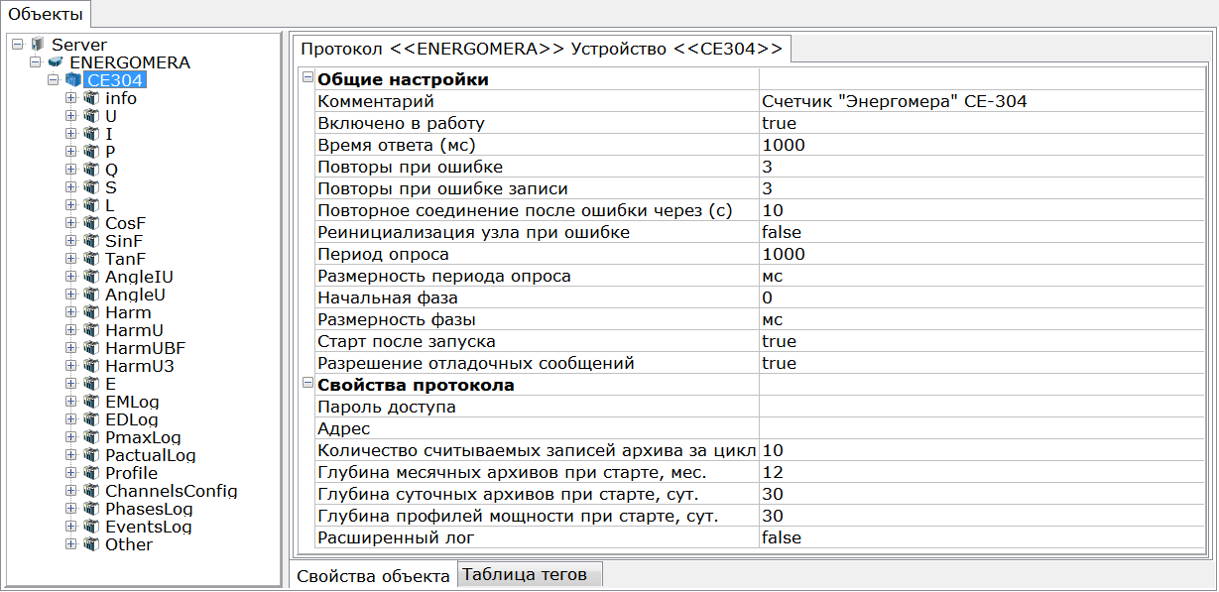Viewport: 1219px width, 592px height.
Task: Click the AngleIU group icon
Action: point(91,277)
